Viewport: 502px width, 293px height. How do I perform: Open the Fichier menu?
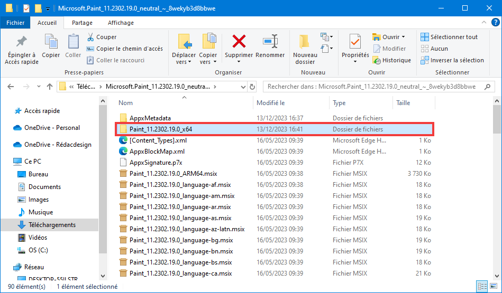point(15,23)
